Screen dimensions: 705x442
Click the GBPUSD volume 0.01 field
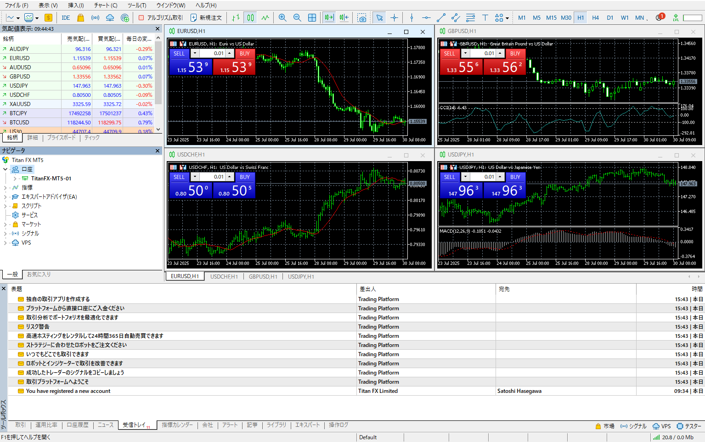[x=482, y=53]
